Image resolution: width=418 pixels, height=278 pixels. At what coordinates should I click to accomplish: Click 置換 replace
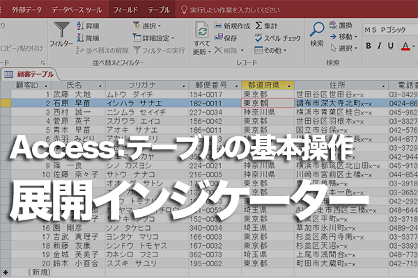pyautogui.click(x=341, y=25)
